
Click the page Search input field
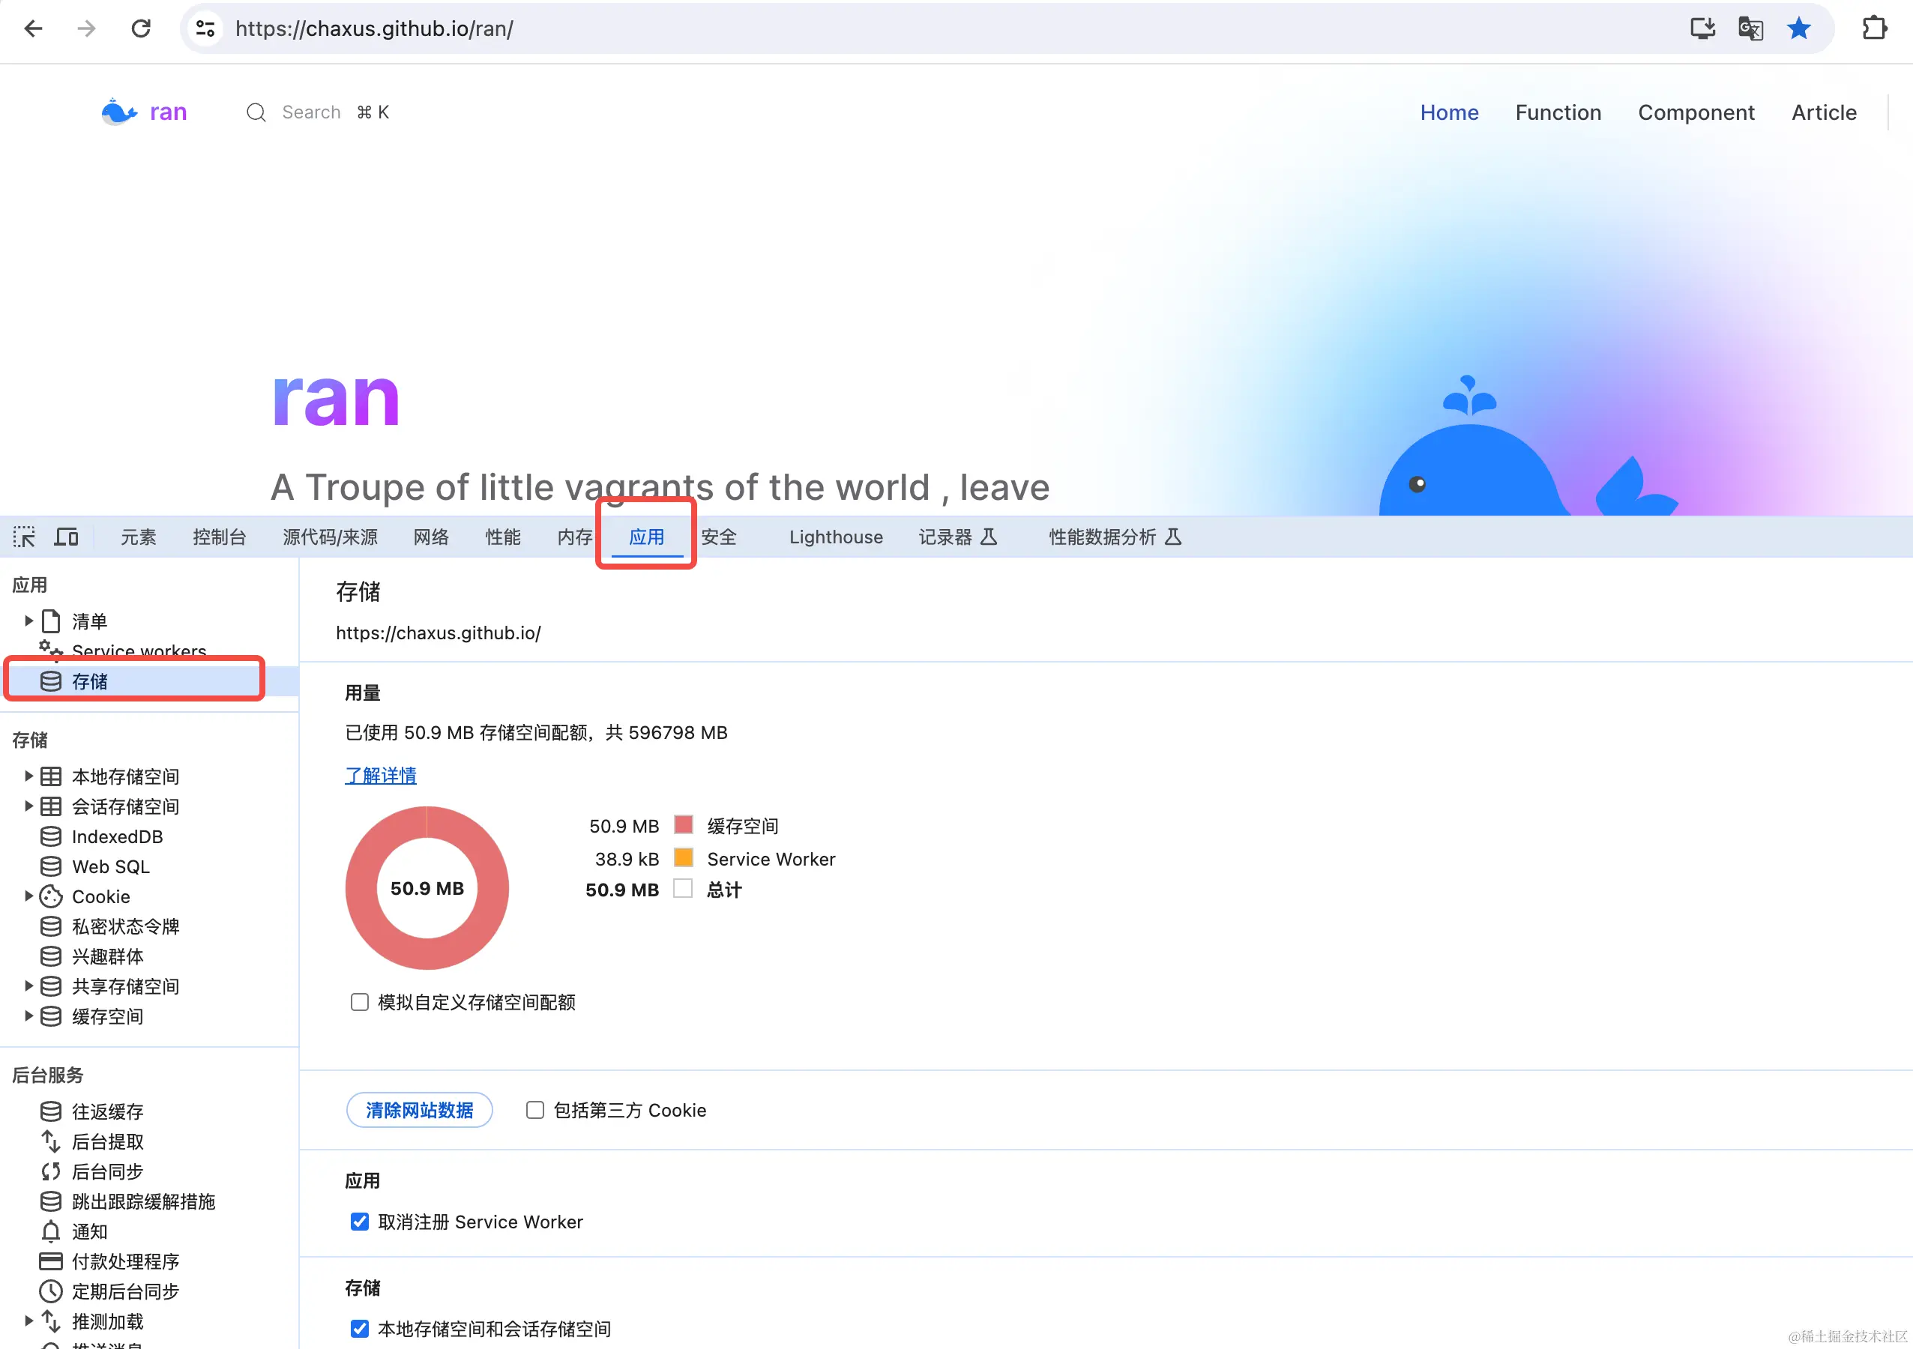(311, 112)
